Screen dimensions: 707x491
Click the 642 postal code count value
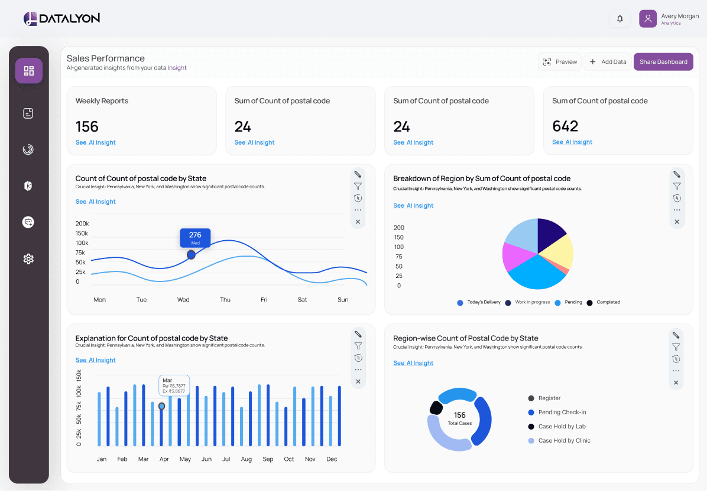(565, 126)
